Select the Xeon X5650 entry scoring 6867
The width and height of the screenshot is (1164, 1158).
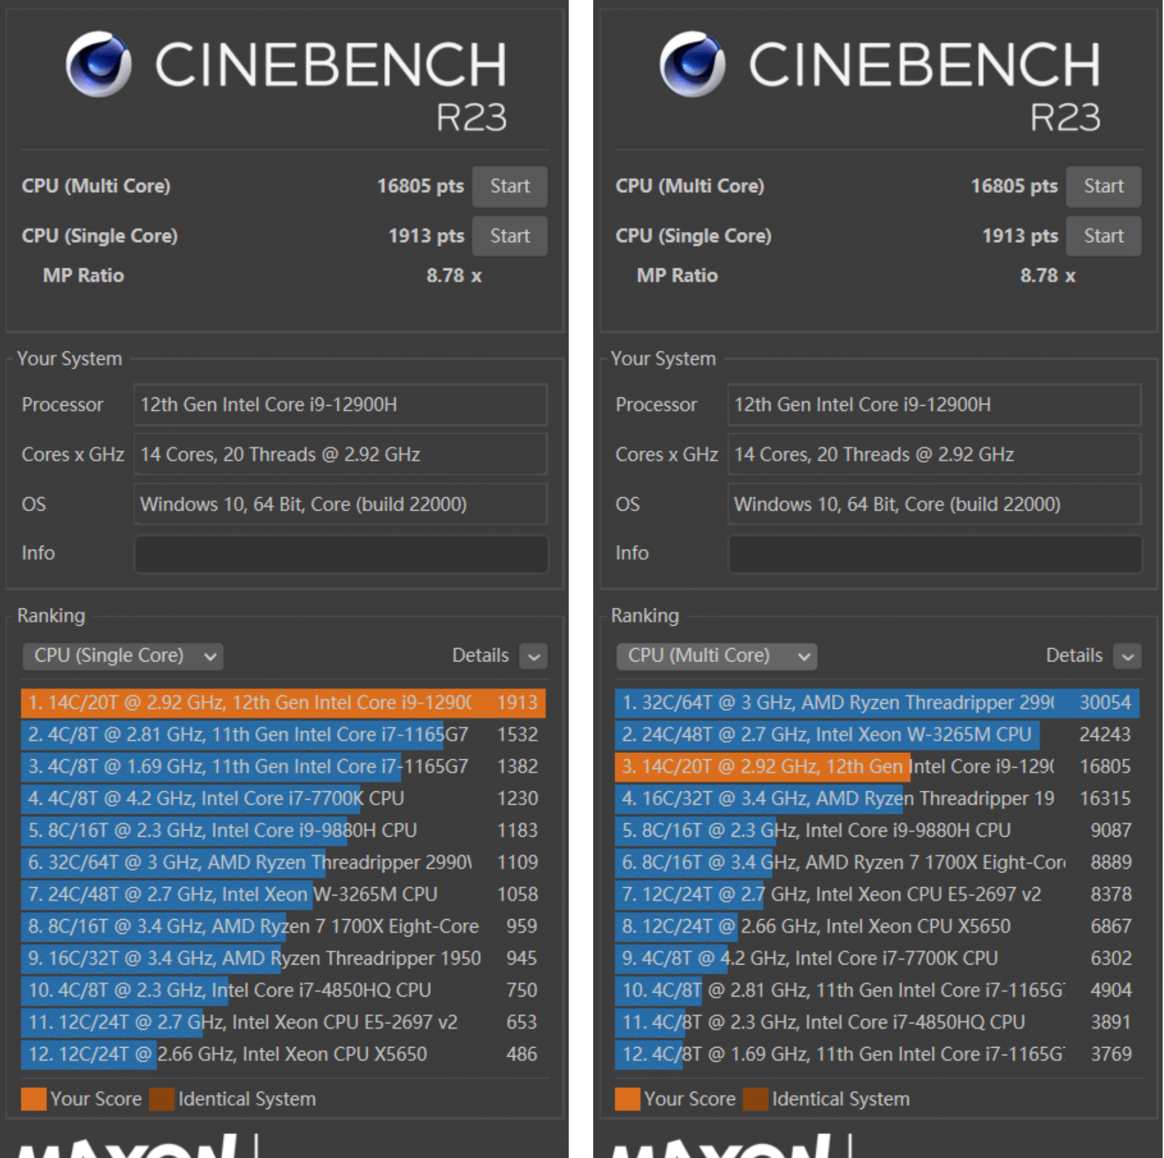click(877, 928)
